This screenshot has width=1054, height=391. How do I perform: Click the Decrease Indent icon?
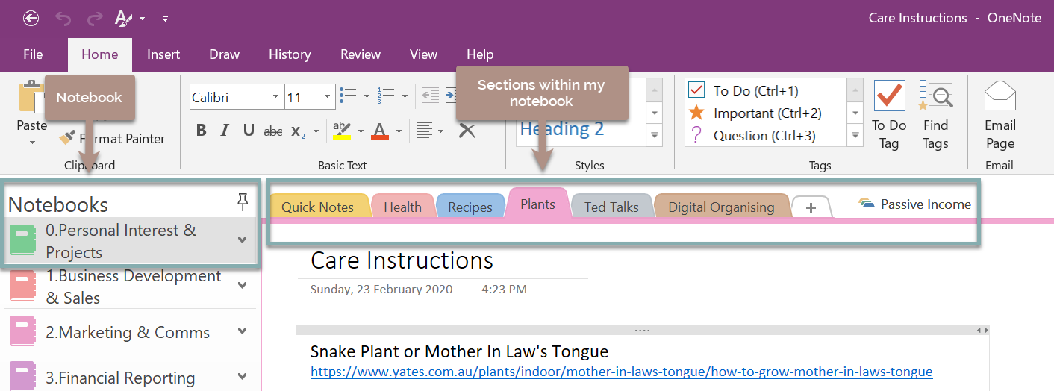(430, 95)
